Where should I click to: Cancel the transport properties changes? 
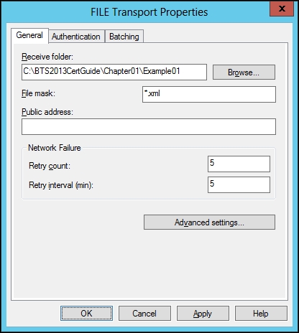point(144,314)
